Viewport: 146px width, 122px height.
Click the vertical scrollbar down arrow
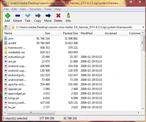click(143, 109)
